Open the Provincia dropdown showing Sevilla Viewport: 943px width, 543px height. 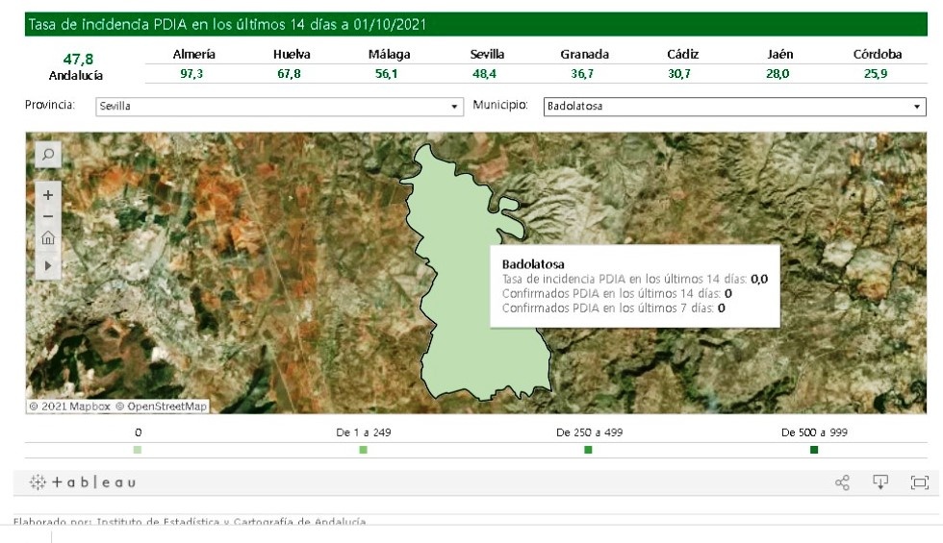[279, 107]
